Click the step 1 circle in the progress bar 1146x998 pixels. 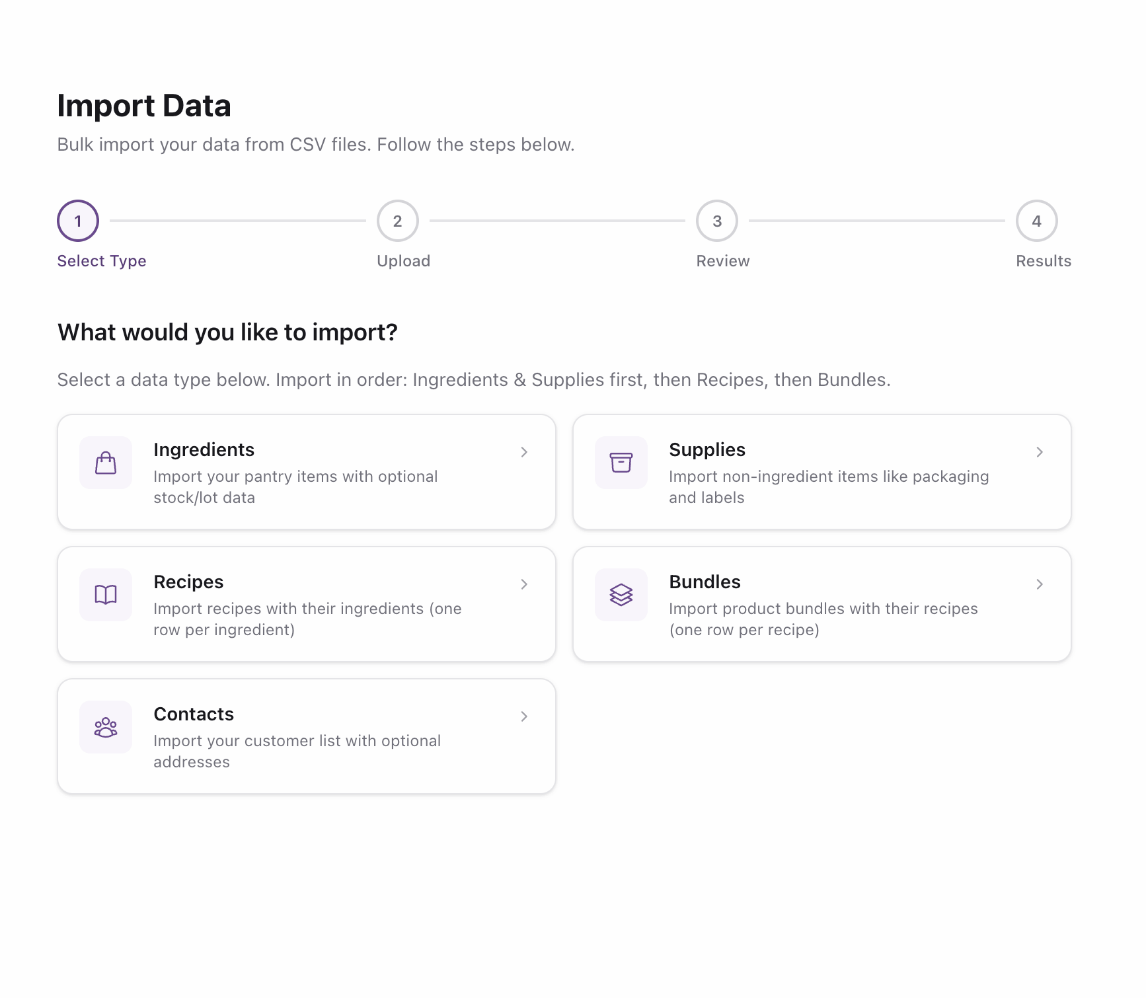point(77,221)
